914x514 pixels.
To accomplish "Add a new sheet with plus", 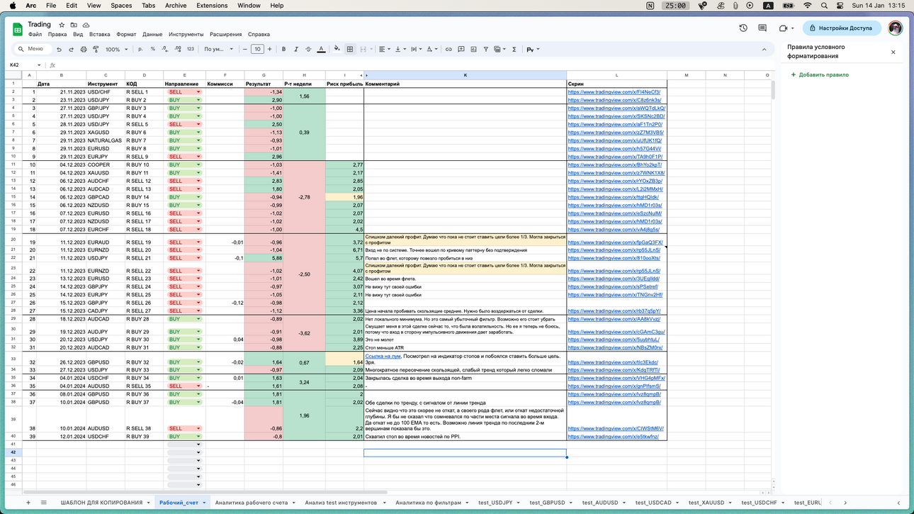I will tap(28, 503).
